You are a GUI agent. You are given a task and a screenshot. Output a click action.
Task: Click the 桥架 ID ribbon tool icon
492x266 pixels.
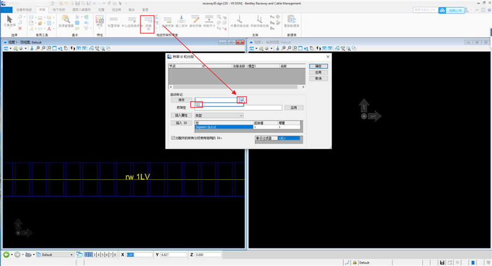click(147, 21)
